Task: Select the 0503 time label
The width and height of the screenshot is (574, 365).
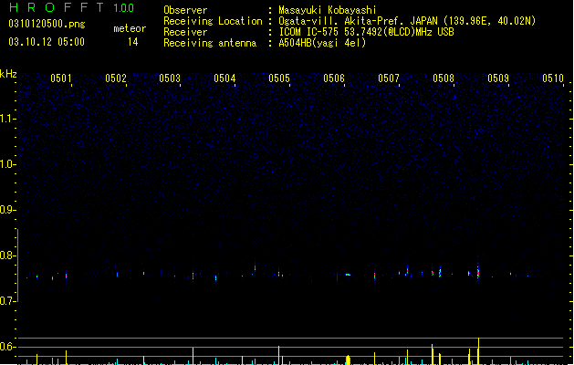Action: [x=170, y=78]
